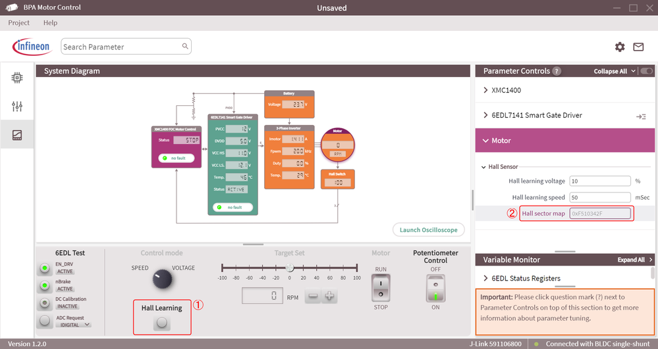
Task: Click the search magnifier icon
Action: (185, 46)
